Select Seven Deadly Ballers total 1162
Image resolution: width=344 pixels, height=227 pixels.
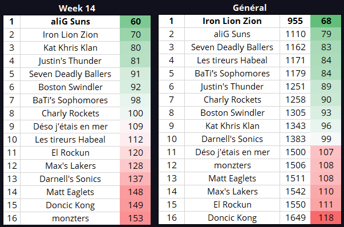296,47
